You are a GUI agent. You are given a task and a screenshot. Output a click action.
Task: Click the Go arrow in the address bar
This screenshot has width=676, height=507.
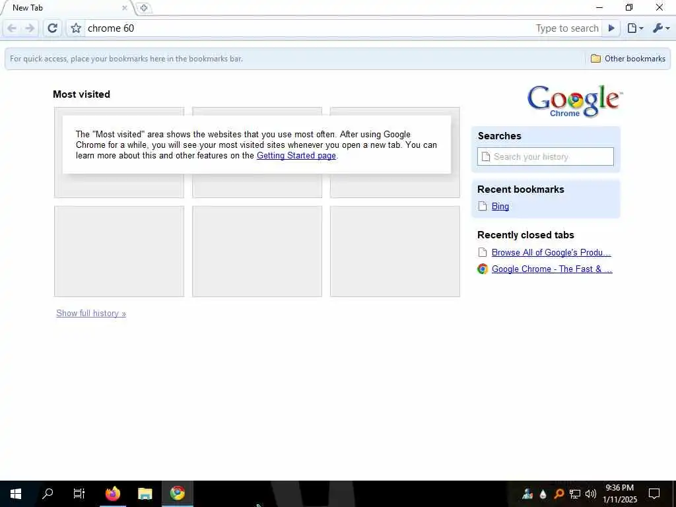(611, 28)
